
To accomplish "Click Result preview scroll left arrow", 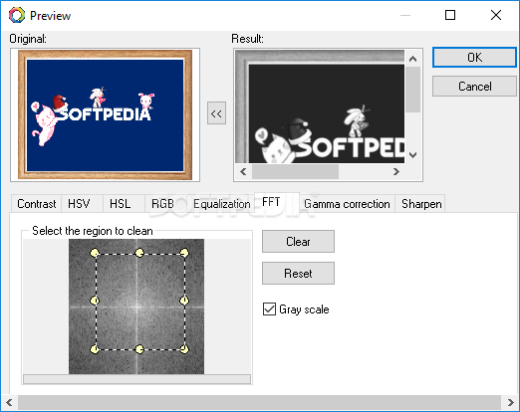I will (x=243, y=171).
